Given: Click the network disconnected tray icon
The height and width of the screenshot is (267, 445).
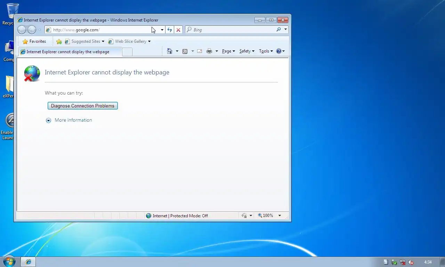Looking at the screenshot, I should click(x=403, y=262).
